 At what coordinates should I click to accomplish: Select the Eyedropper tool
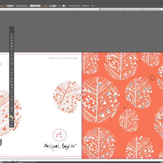pyautogui.click(x=12, y=90)
